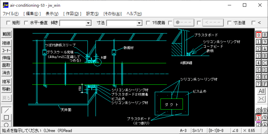The width and height of the screenshot is (268, 134).
Task: Select layer 9 square button
Action: tap(265, 42)
